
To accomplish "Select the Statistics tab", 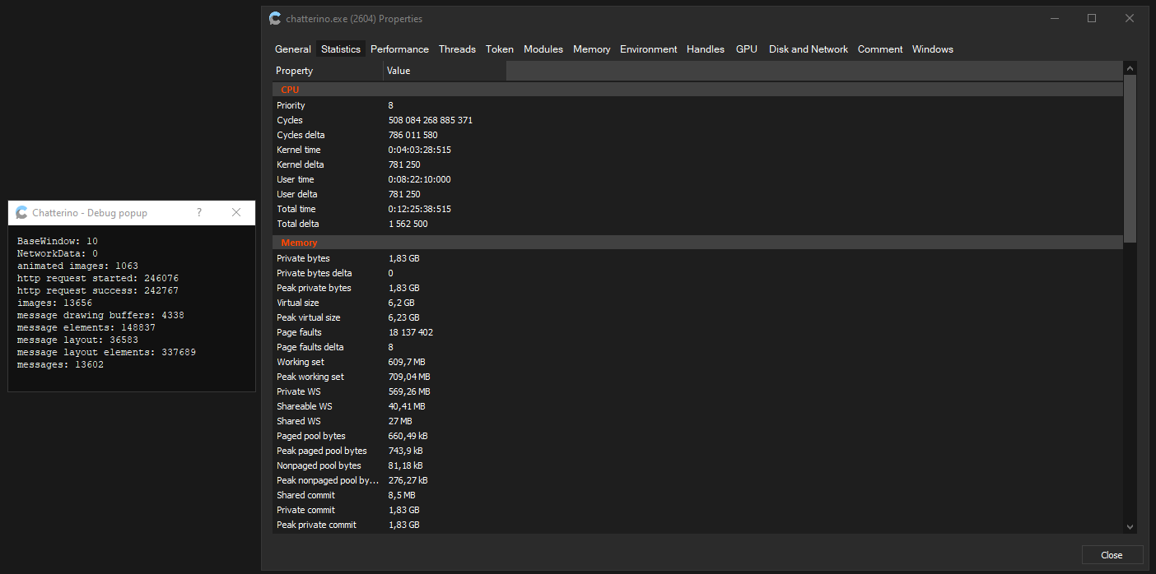I will 341,49.
